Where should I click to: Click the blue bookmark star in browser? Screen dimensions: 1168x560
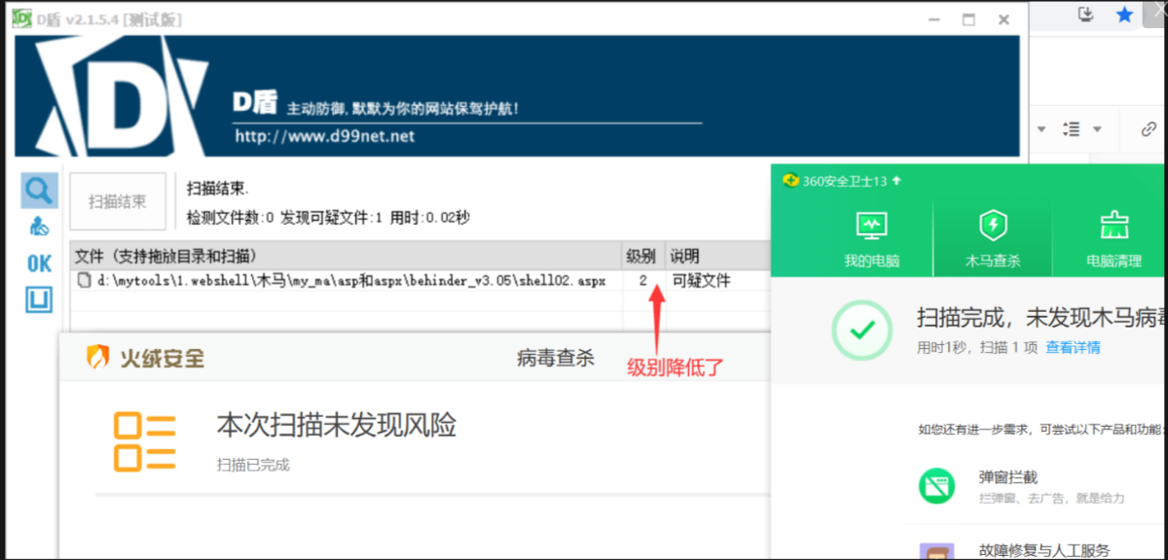coord(1124,15)
